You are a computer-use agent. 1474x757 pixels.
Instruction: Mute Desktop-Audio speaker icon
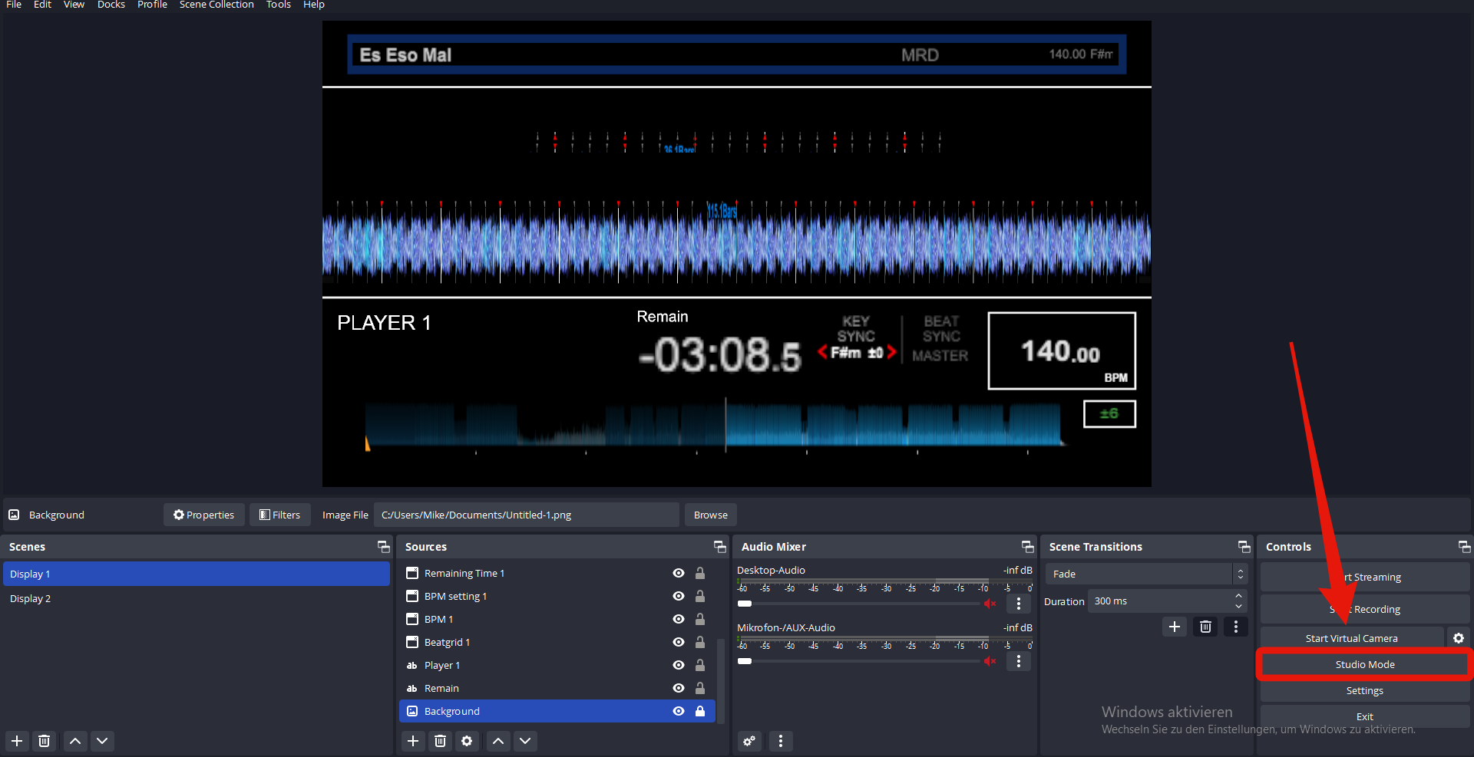[x=990, y=604]
